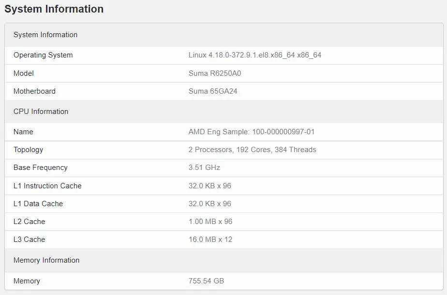
Task: Select the Linux 4.18.0 kernel version text
Action: pyautogui.click(x=254, y=55)
